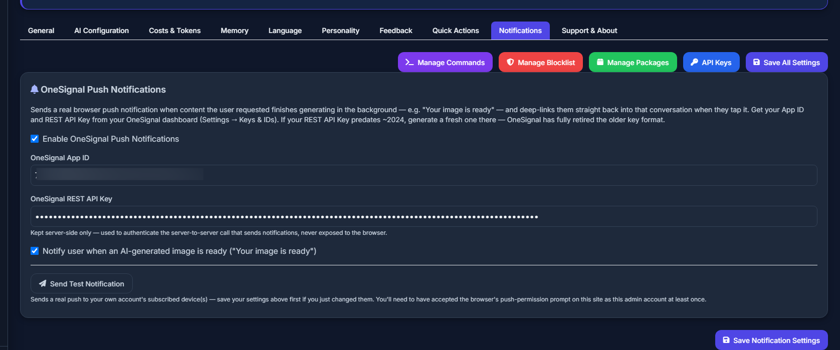
Task: Click the paper plane icon on Send Test Notification
Action: (43, 283)
